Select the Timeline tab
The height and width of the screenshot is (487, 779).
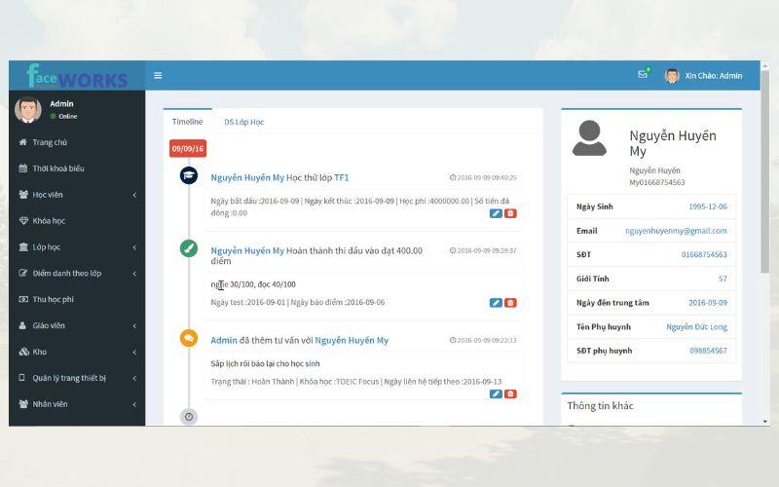[x=187, y=122]
